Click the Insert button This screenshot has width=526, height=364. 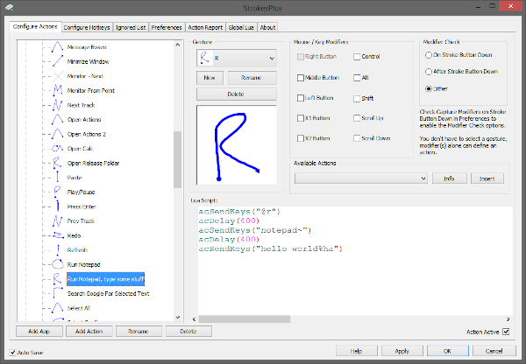(x=487, y=178)
